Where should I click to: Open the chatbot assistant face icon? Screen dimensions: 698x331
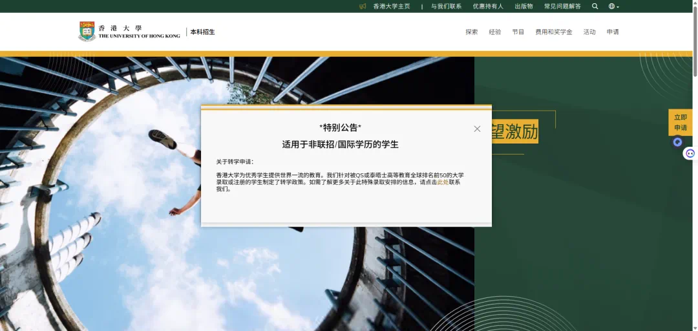pyautogui.click(x=690, y=153)
